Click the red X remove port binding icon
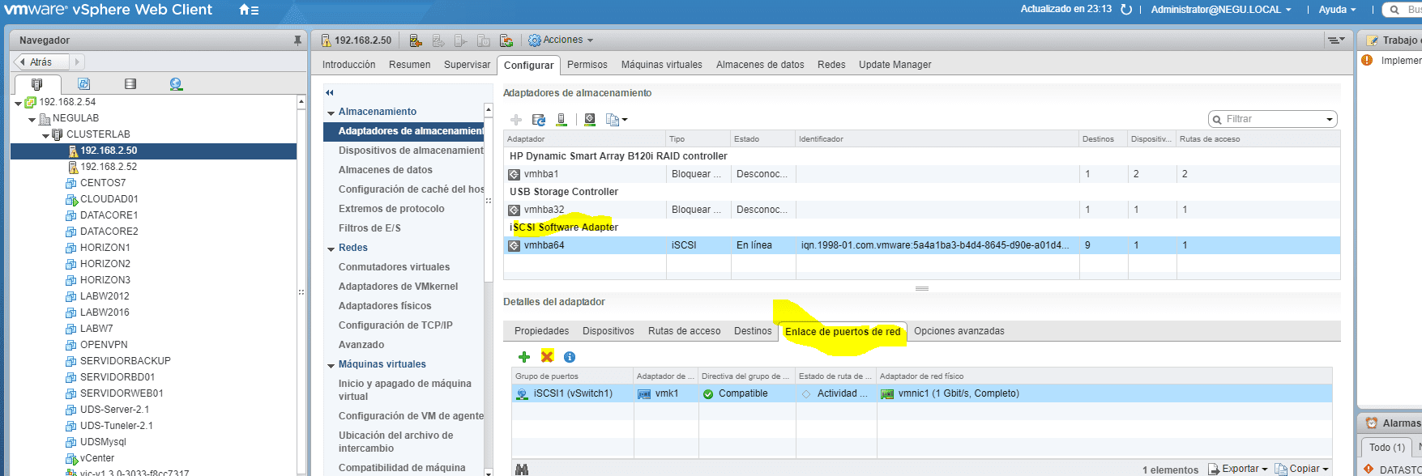The width and height of the screenshot is (1422, 476). (x=547, y=357)
